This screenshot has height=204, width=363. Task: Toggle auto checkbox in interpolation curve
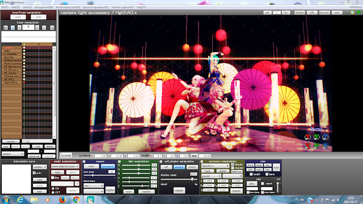point(34,173)
